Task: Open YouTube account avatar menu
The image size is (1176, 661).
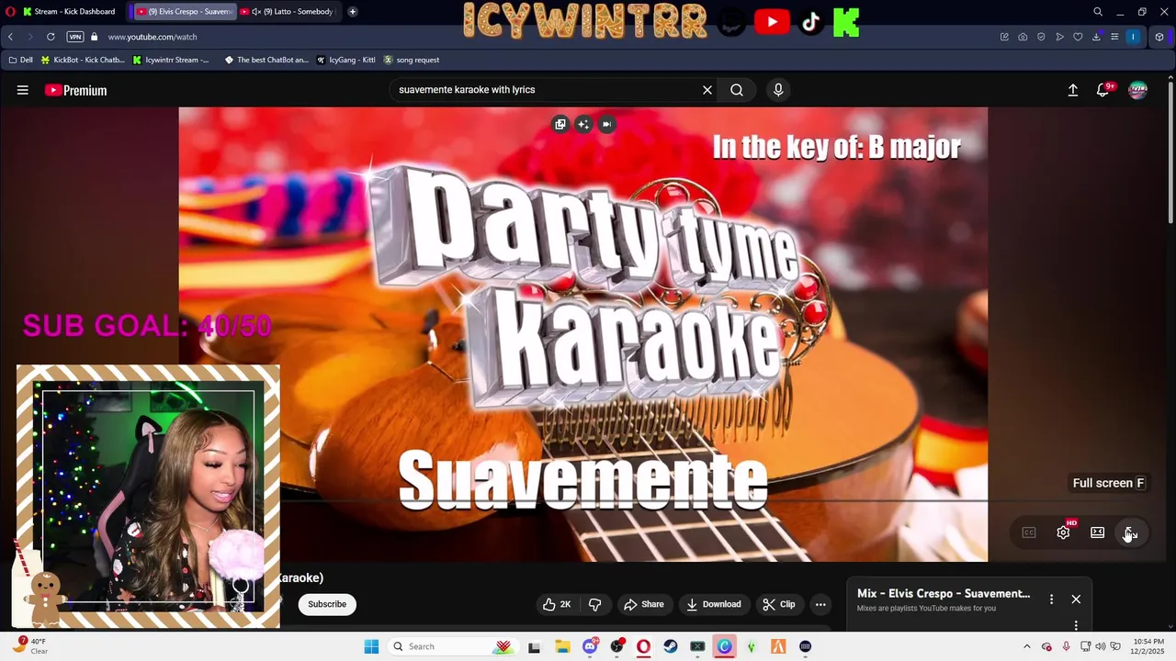Action: (1137, 90)
